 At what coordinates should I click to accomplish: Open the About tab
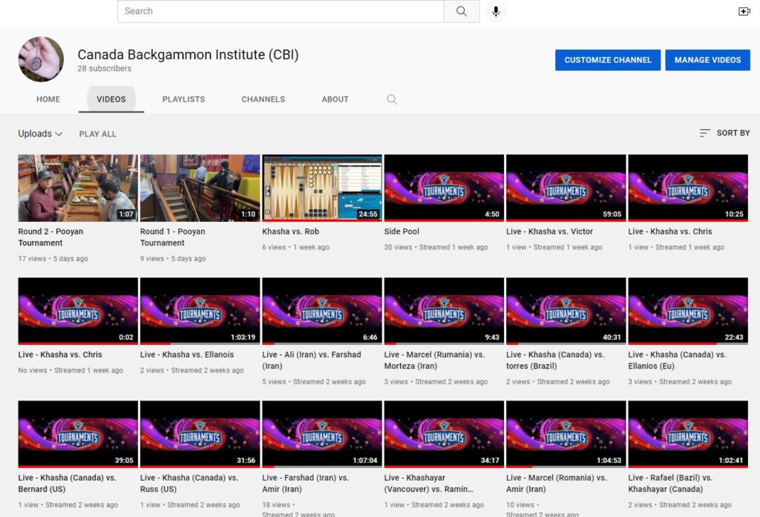pyautogui.click(x=335, y=99)
